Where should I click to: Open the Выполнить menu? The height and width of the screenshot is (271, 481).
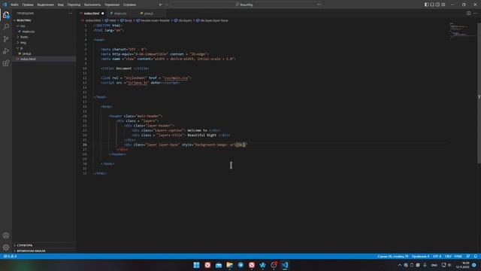pyautogui.click(x=92, y=5)
